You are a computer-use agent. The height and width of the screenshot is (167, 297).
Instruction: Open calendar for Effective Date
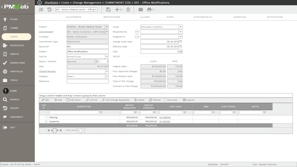point(180,46)
